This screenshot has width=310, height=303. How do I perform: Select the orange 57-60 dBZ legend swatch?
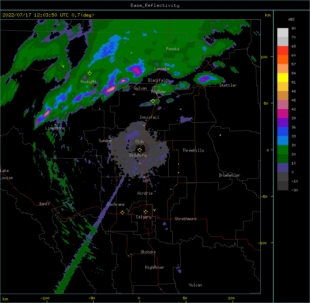point(283,59)
